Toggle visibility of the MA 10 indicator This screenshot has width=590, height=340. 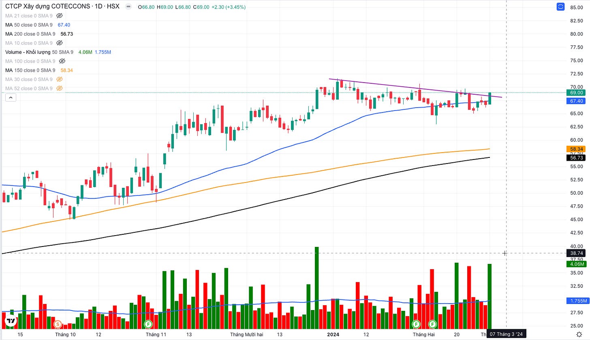click(x=59, y=43)
